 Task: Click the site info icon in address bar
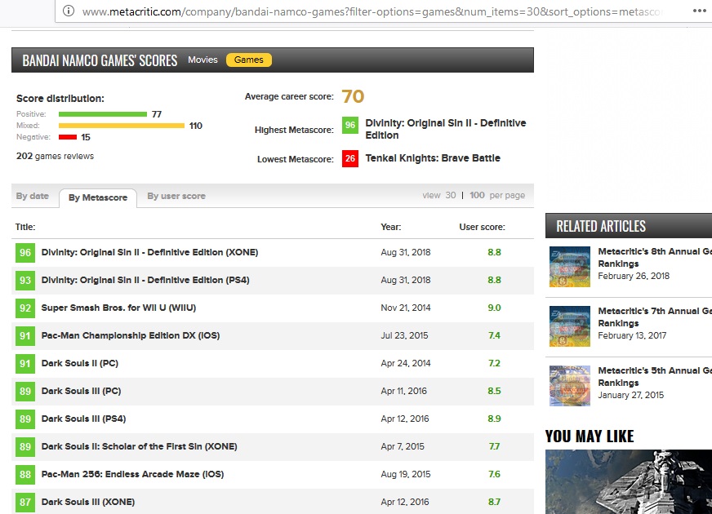pyautogui.click(x=69, y=11)
